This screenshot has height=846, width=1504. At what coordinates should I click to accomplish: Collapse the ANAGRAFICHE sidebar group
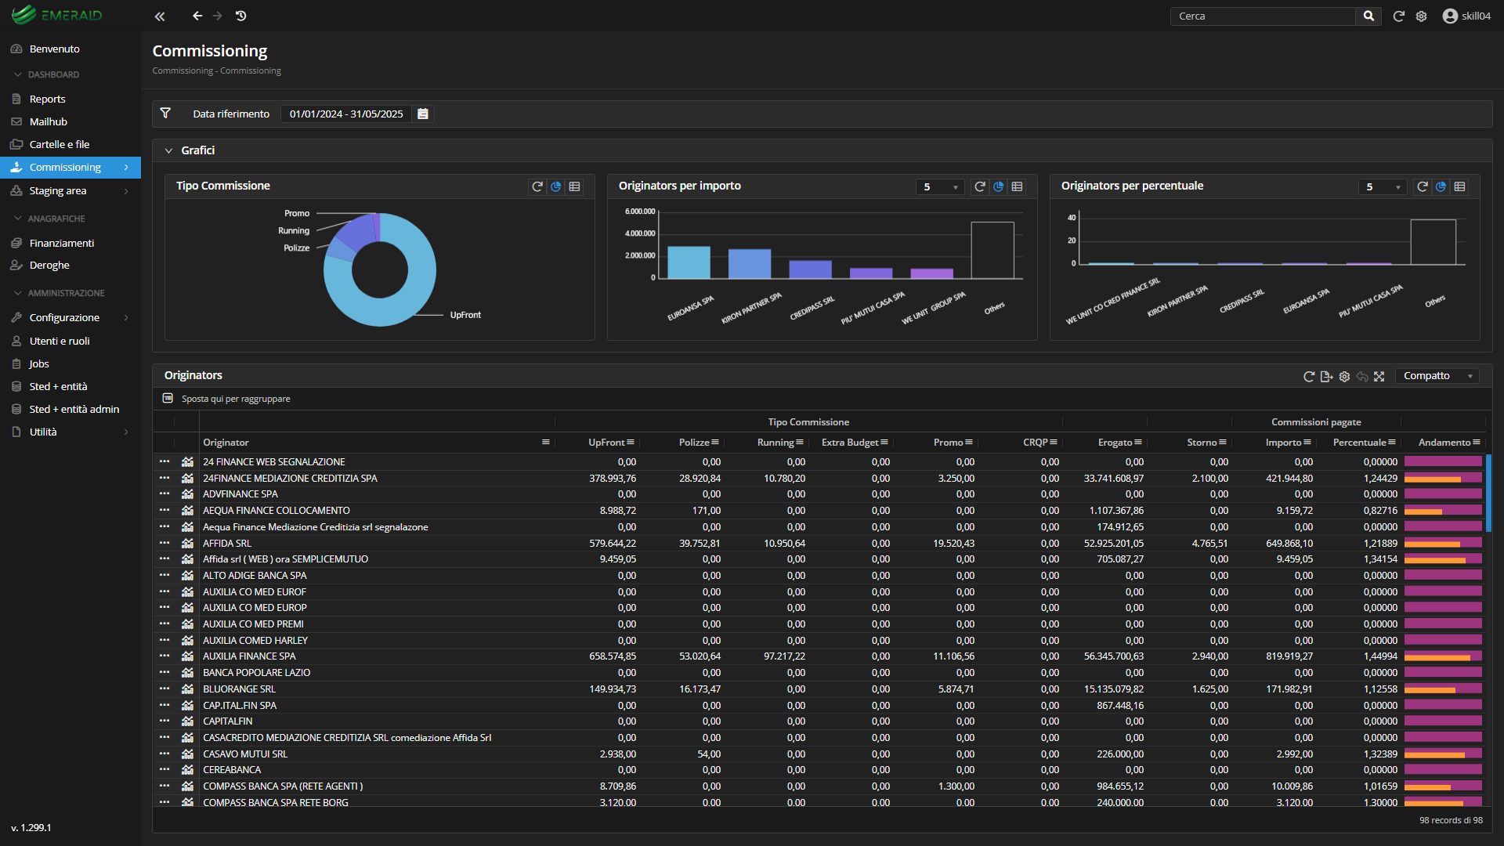click(18, 219)
